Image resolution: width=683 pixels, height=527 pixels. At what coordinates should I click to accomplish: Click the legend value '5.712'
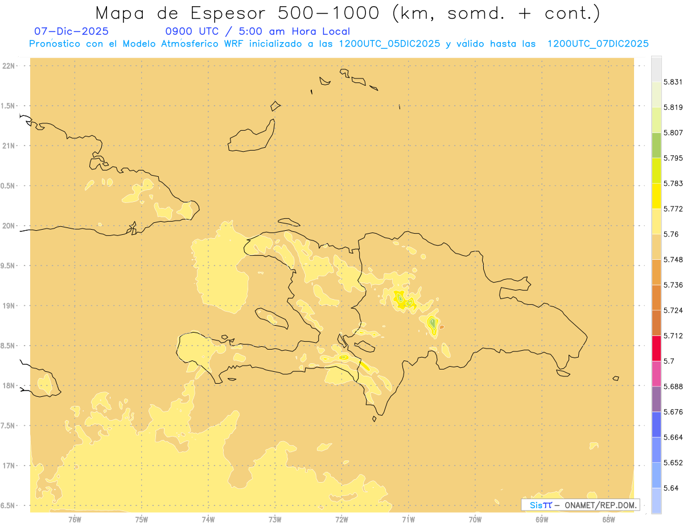coord(673,335)
